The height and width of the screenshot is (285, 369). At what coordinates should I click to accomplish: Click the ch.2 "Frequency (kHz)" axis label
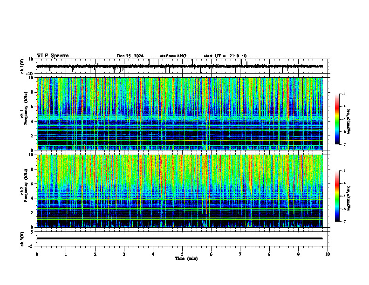(x=26, y=185)
